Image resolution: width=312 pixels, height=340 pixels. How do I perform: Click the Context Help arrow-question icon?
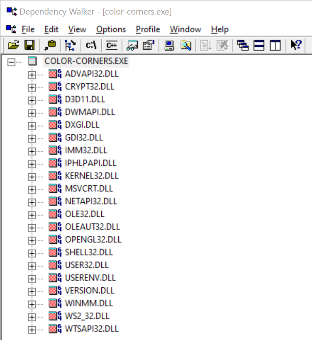(x=296, y=45)
